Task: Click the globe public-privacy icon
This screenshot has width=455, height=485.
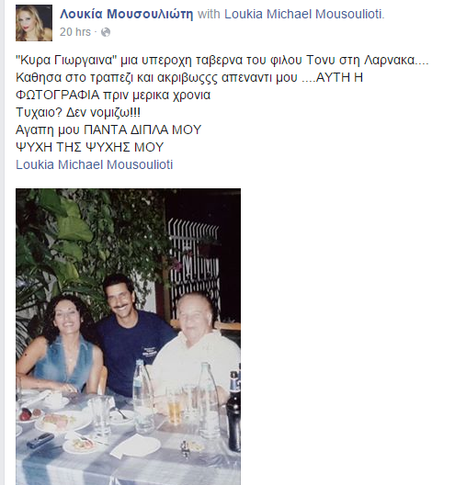Action: point(106,32)
